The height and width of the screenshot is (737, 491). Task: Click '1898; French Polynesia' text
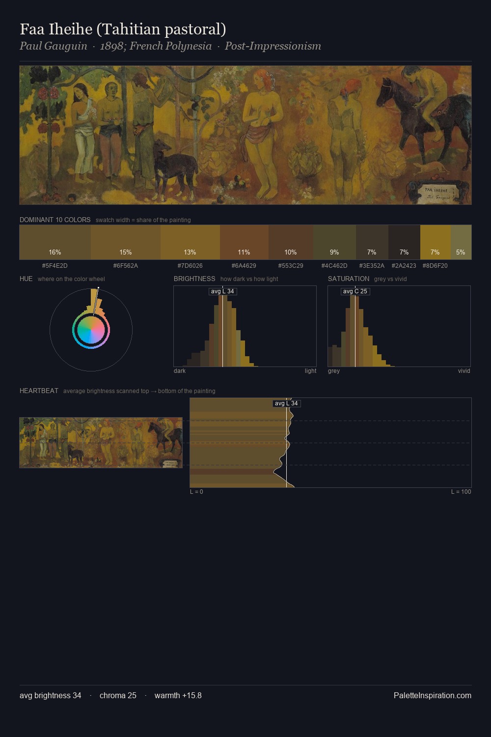[156, 46]
